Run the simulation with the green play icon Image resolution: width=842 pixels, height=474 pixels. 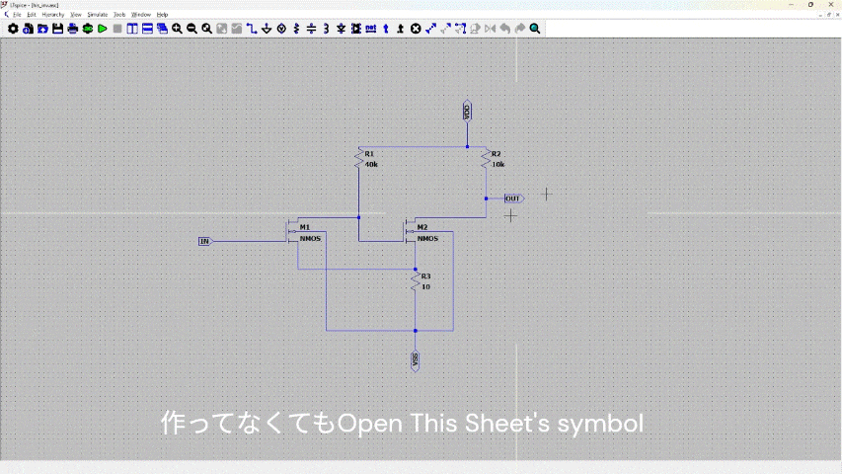coord(103,29)
